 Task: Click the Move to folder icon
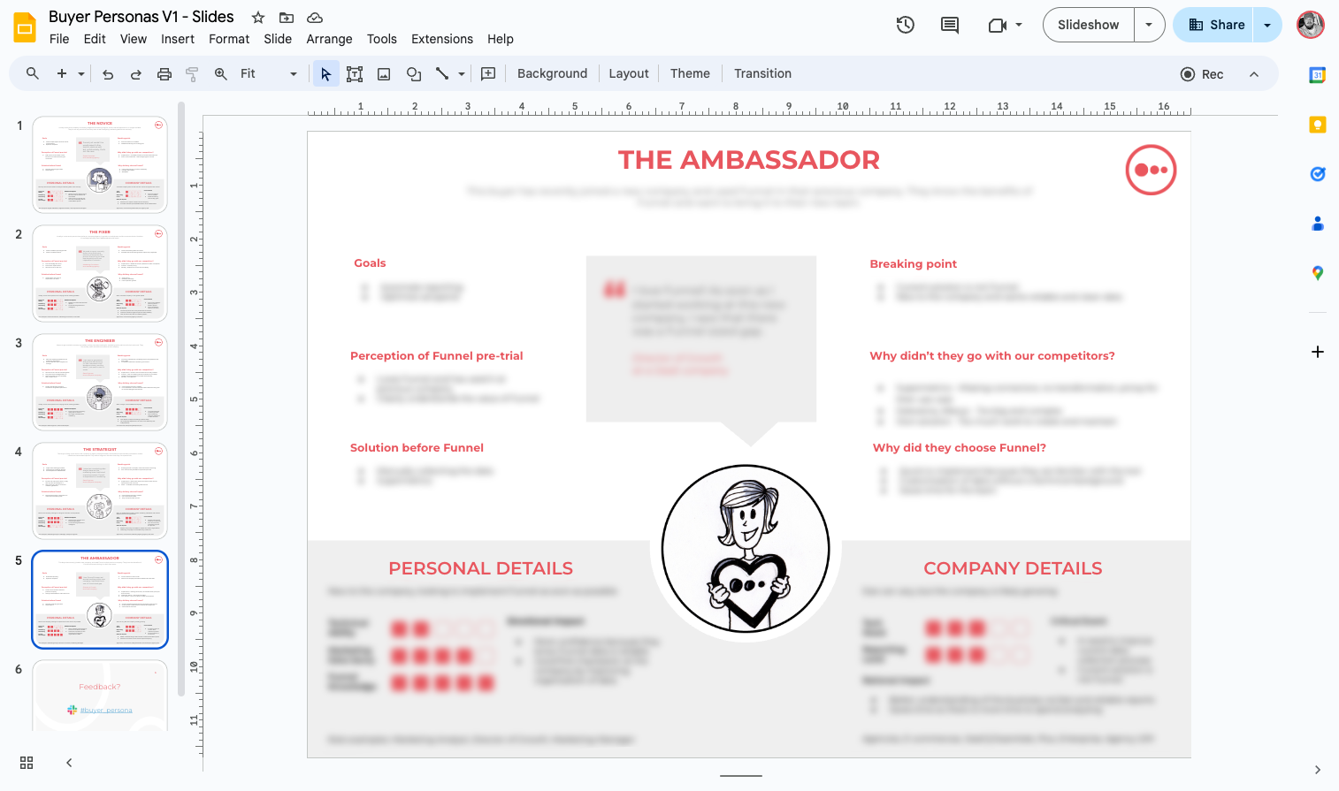tap(287, 18)
